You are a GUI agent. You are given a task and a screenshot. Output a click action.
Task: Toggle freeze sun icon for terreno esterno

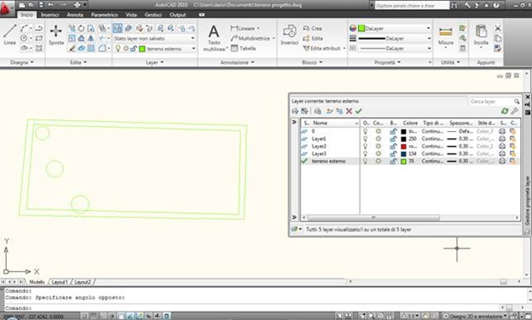pyautogui.click(x=378, y=161)
